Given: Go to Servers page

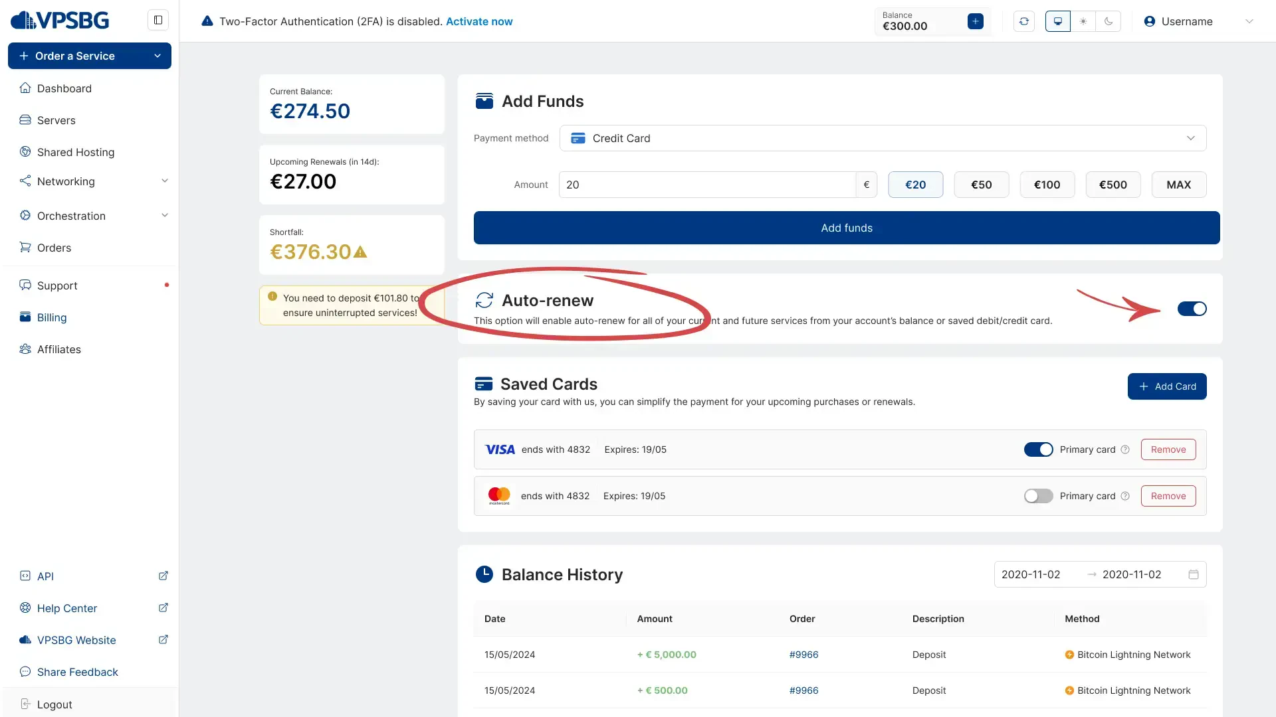Looking at the screenshot, I should click(x=56, y=120).
